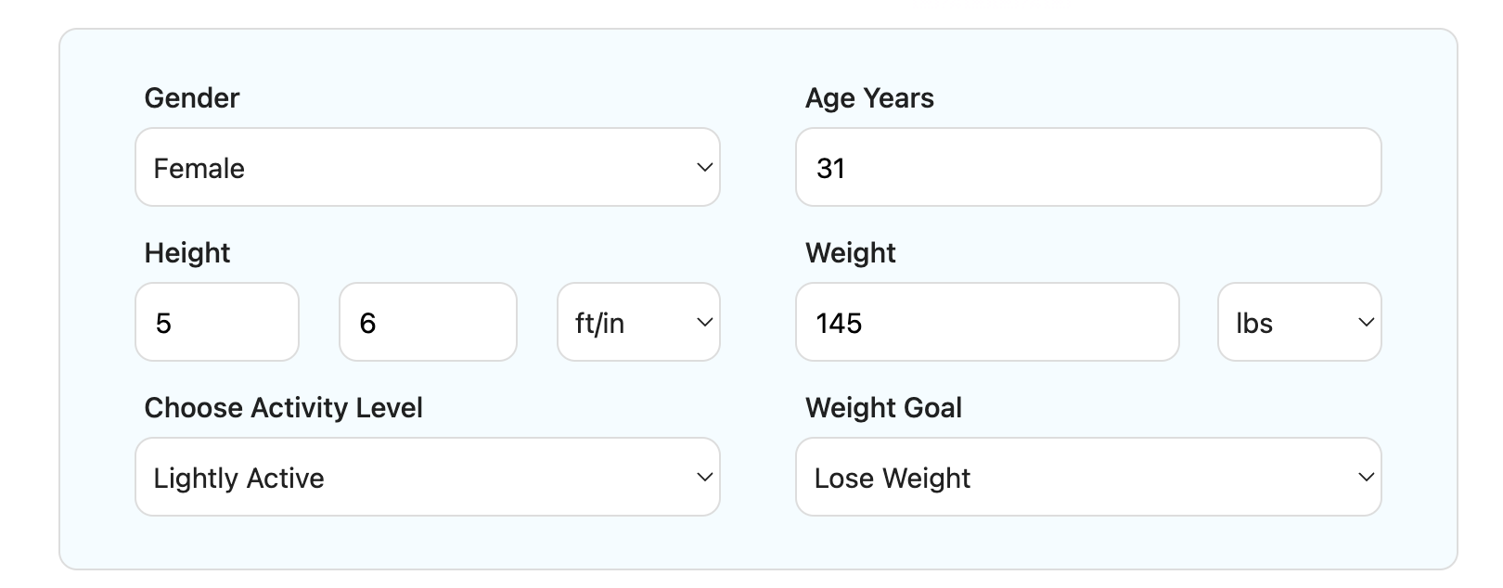Open the Gender dropdown
The width and height of the screenshot is (1503, 588).
click(427, 168)
